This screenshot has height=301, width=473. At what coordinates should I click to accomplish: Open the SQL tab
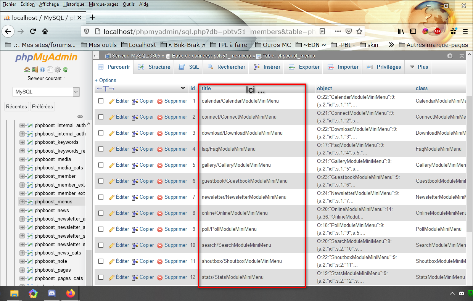[x=189, y=67]
